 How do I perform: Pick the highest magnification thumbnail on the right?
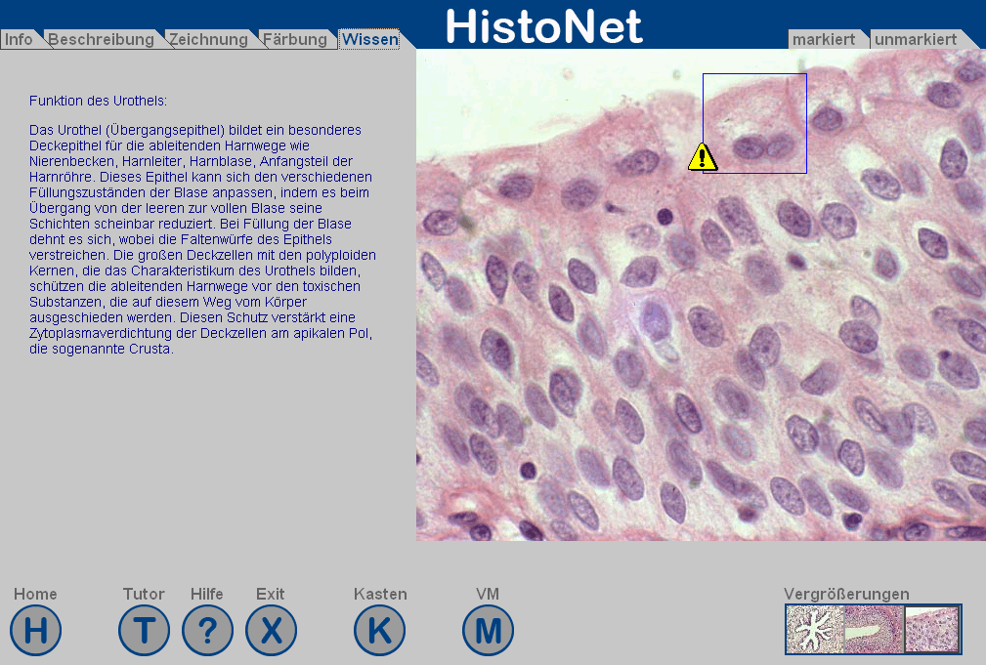coord(931,629)
